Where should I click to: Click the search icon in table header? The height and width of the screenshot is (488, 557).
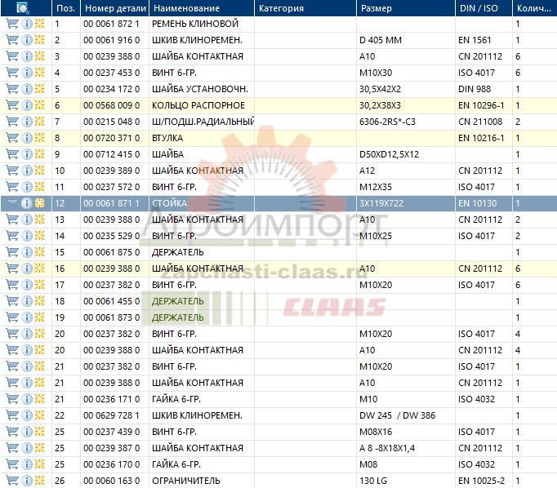coord(22,8)
